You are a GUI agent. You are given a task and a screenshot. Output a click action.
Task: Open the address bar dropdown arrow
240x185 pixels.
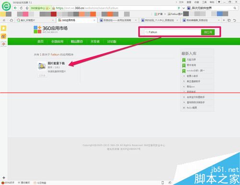pos(184,8)
